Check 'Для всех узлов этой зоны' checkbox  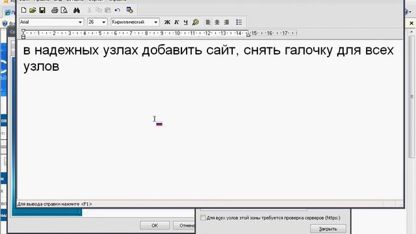click(203, 218)
